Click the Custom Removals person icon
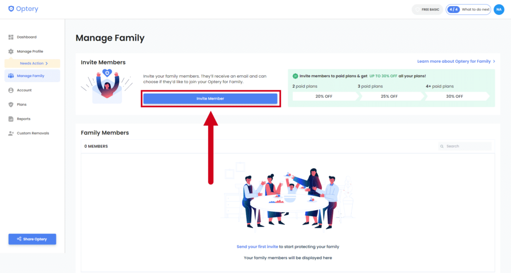Viewport: 511px width, 273px height. 11,133
